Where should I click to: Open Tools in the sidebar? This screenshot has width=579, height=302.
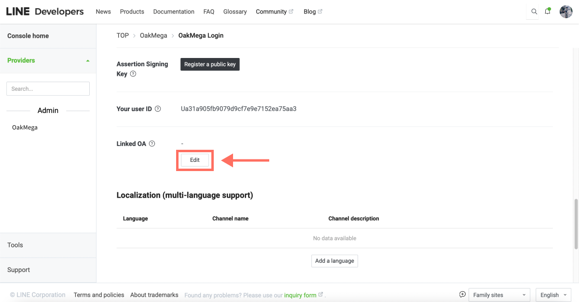pos(15,245)
